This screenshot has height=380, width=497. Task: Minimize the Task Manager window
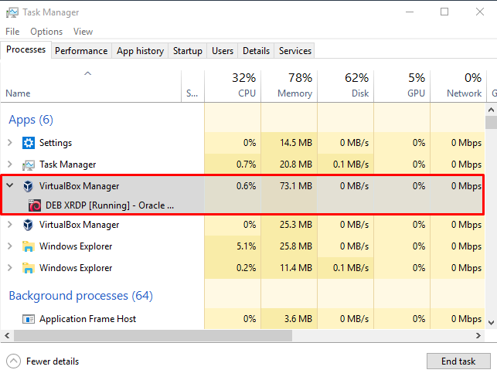click(410, 12)
